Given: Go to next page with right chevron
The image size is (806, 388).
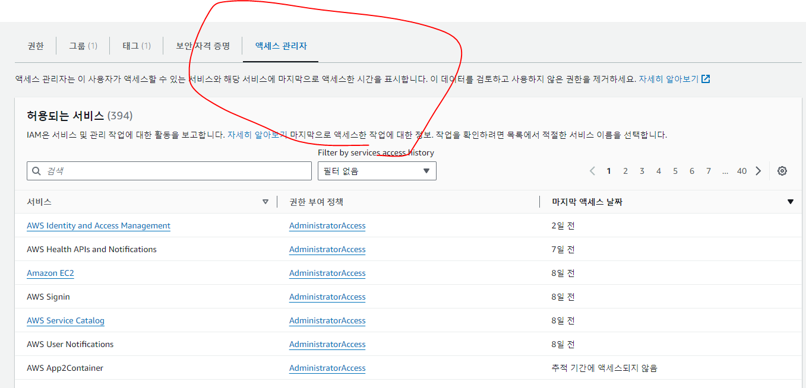Looking at the screenshot, I should pyautogui.click(x=758, y=171).
